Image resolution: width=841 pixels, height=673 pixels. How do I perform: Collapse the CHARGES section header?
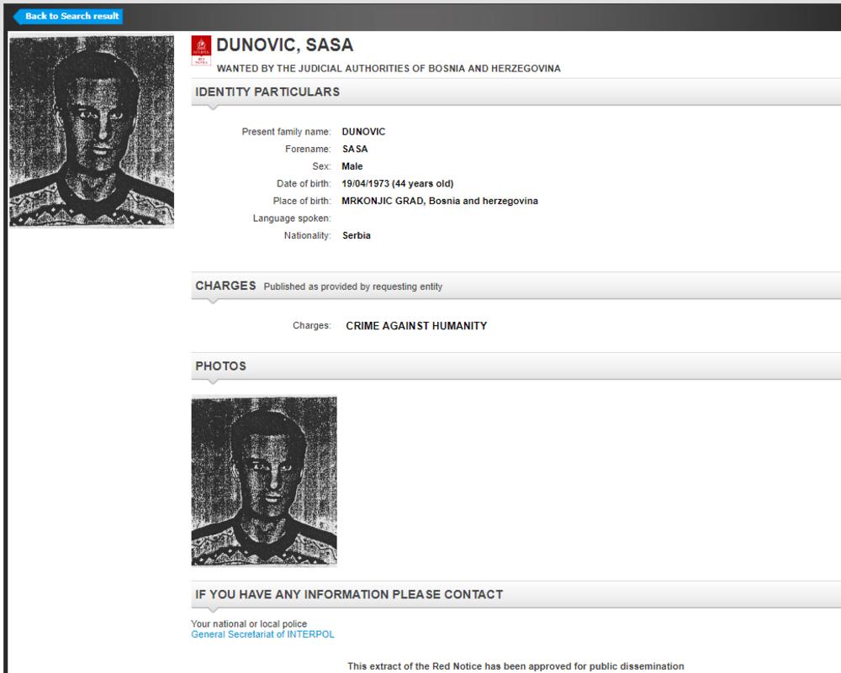pos(225,286)
